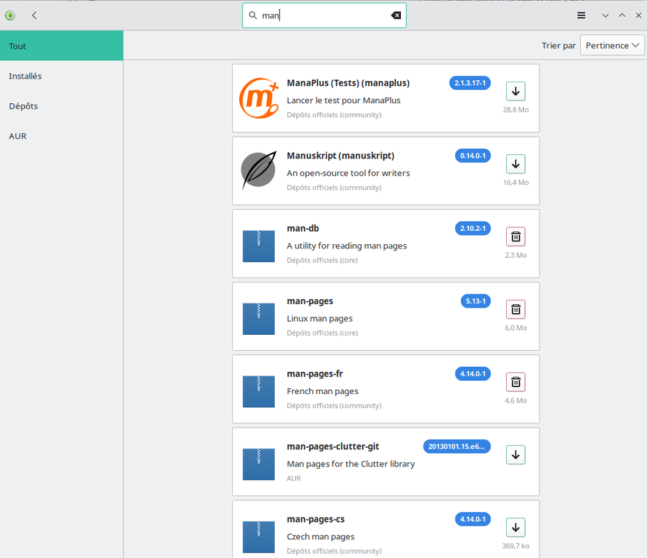Select the AUR category
The width and height of the screenshot is (647, 558).
[61, 136]
